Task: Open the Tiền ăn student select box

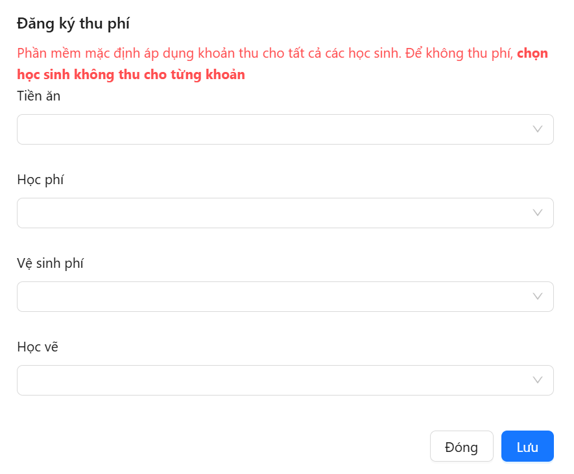Action: tap(272, 129)
